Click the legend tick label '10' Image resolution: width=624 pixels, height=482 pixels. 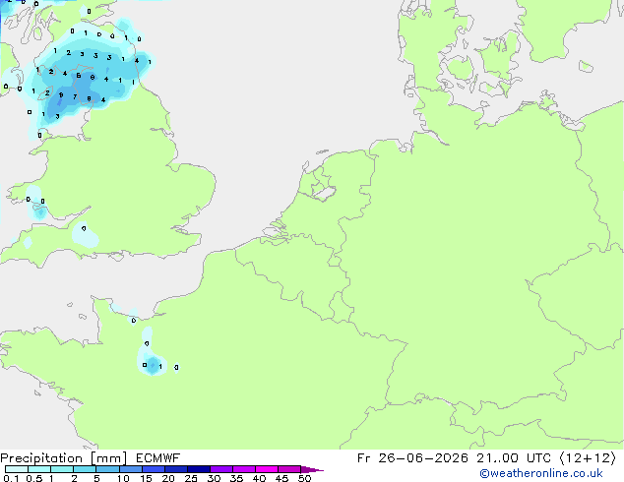(x=123, y=478)
